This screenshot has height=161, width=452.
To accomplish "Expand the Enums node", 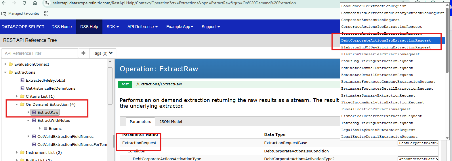I will (x=40, y=128).
